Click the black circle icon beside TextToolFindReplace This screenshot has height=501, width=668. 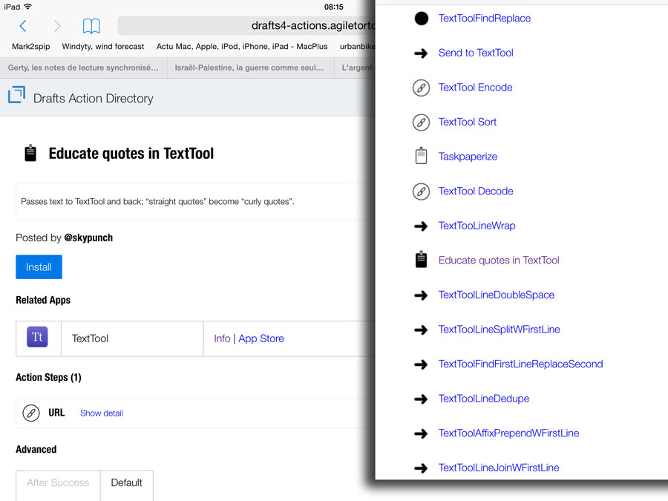[422, 19]
